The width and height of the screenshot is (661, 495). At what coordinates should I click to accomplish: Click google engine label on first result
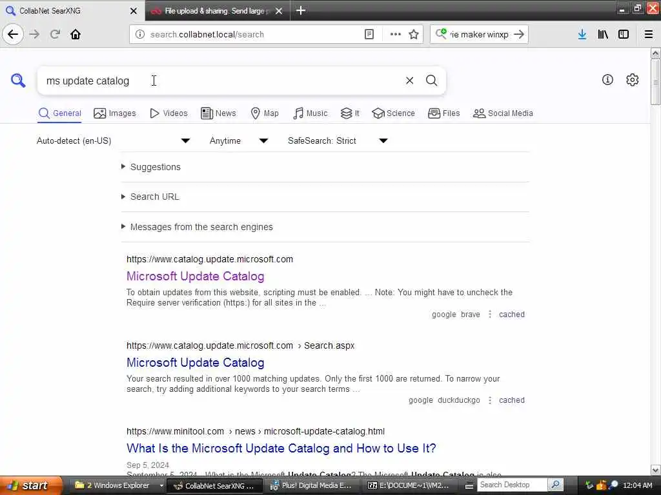(444, 315)
